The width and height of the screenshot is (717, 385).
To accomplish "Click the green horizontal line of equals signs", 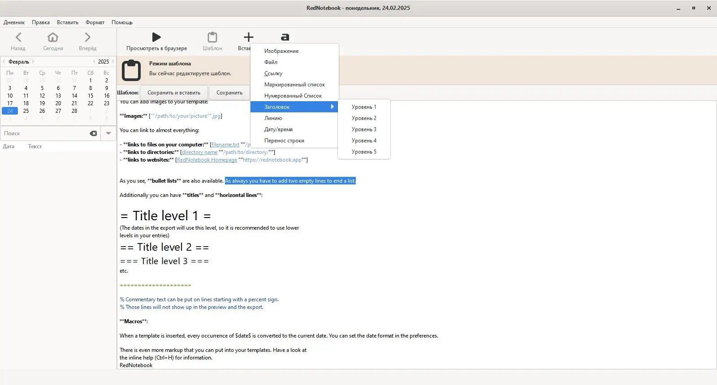I will [155, 285].
